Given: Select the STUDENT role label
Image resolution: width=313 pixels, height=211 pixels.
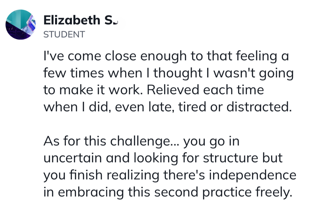Looking at the screenshot, I should 64,34.
